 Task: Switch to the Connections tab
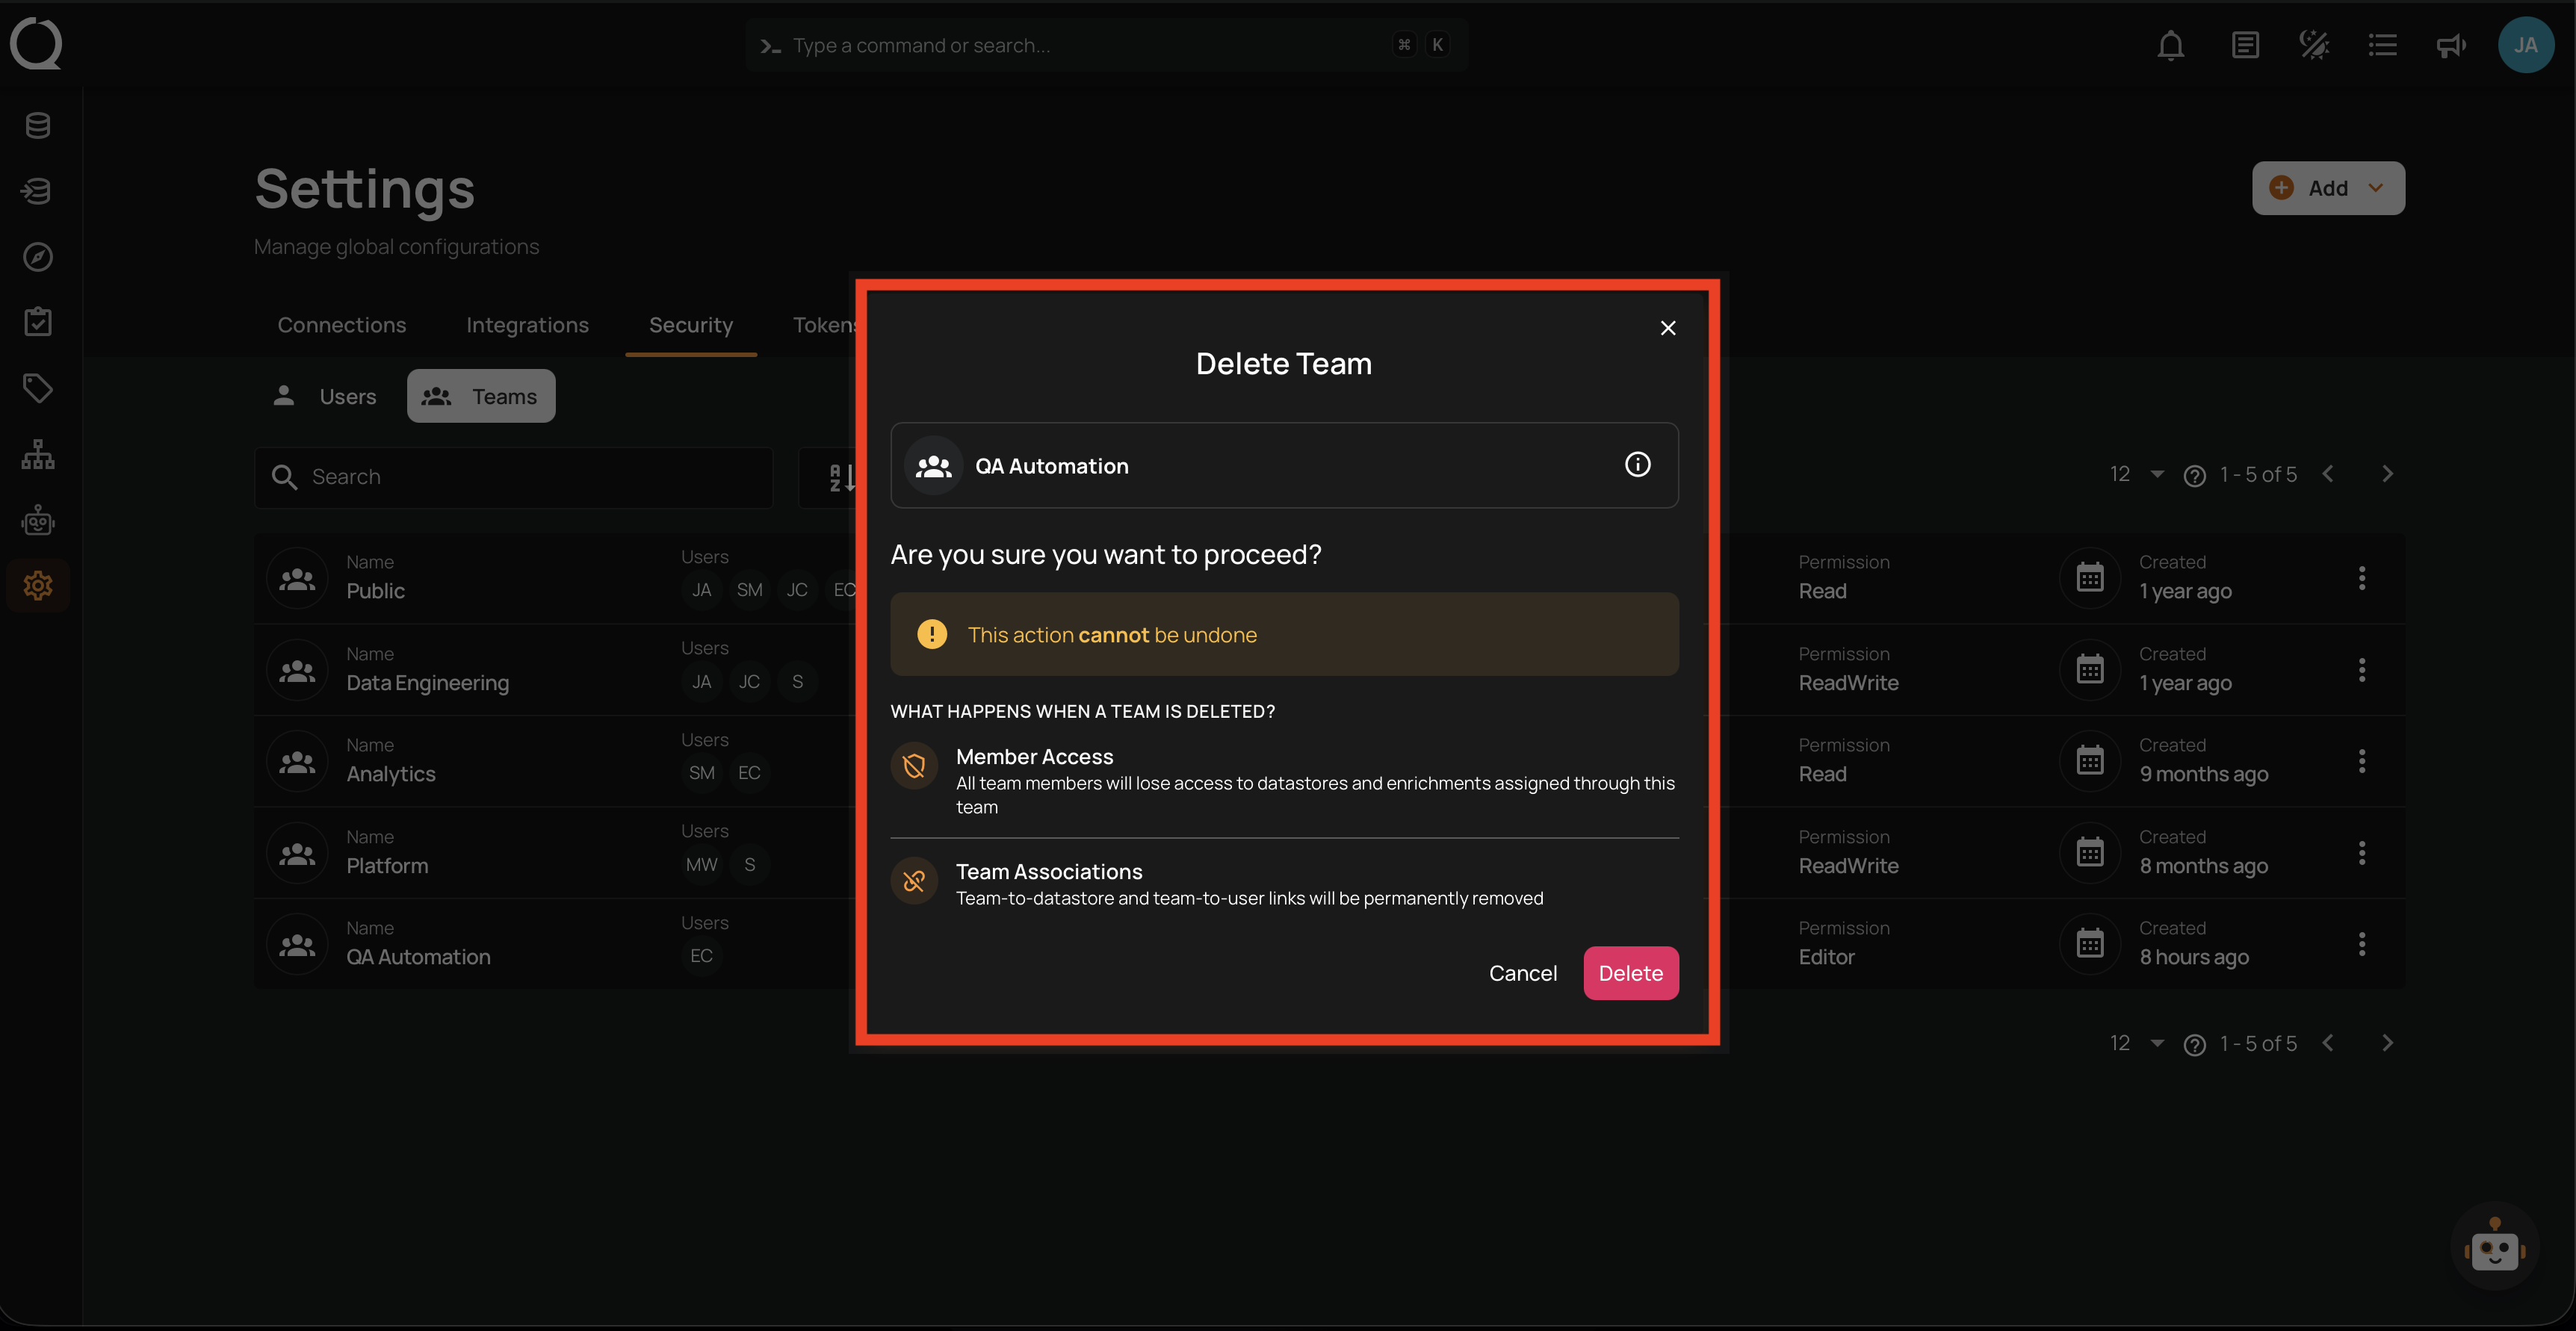[342, 325]
